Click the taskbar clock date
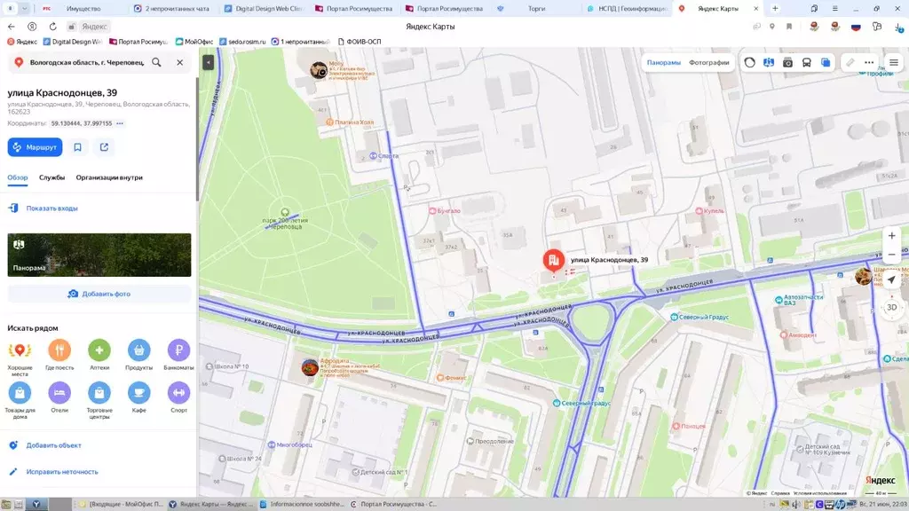 (883, 504)
